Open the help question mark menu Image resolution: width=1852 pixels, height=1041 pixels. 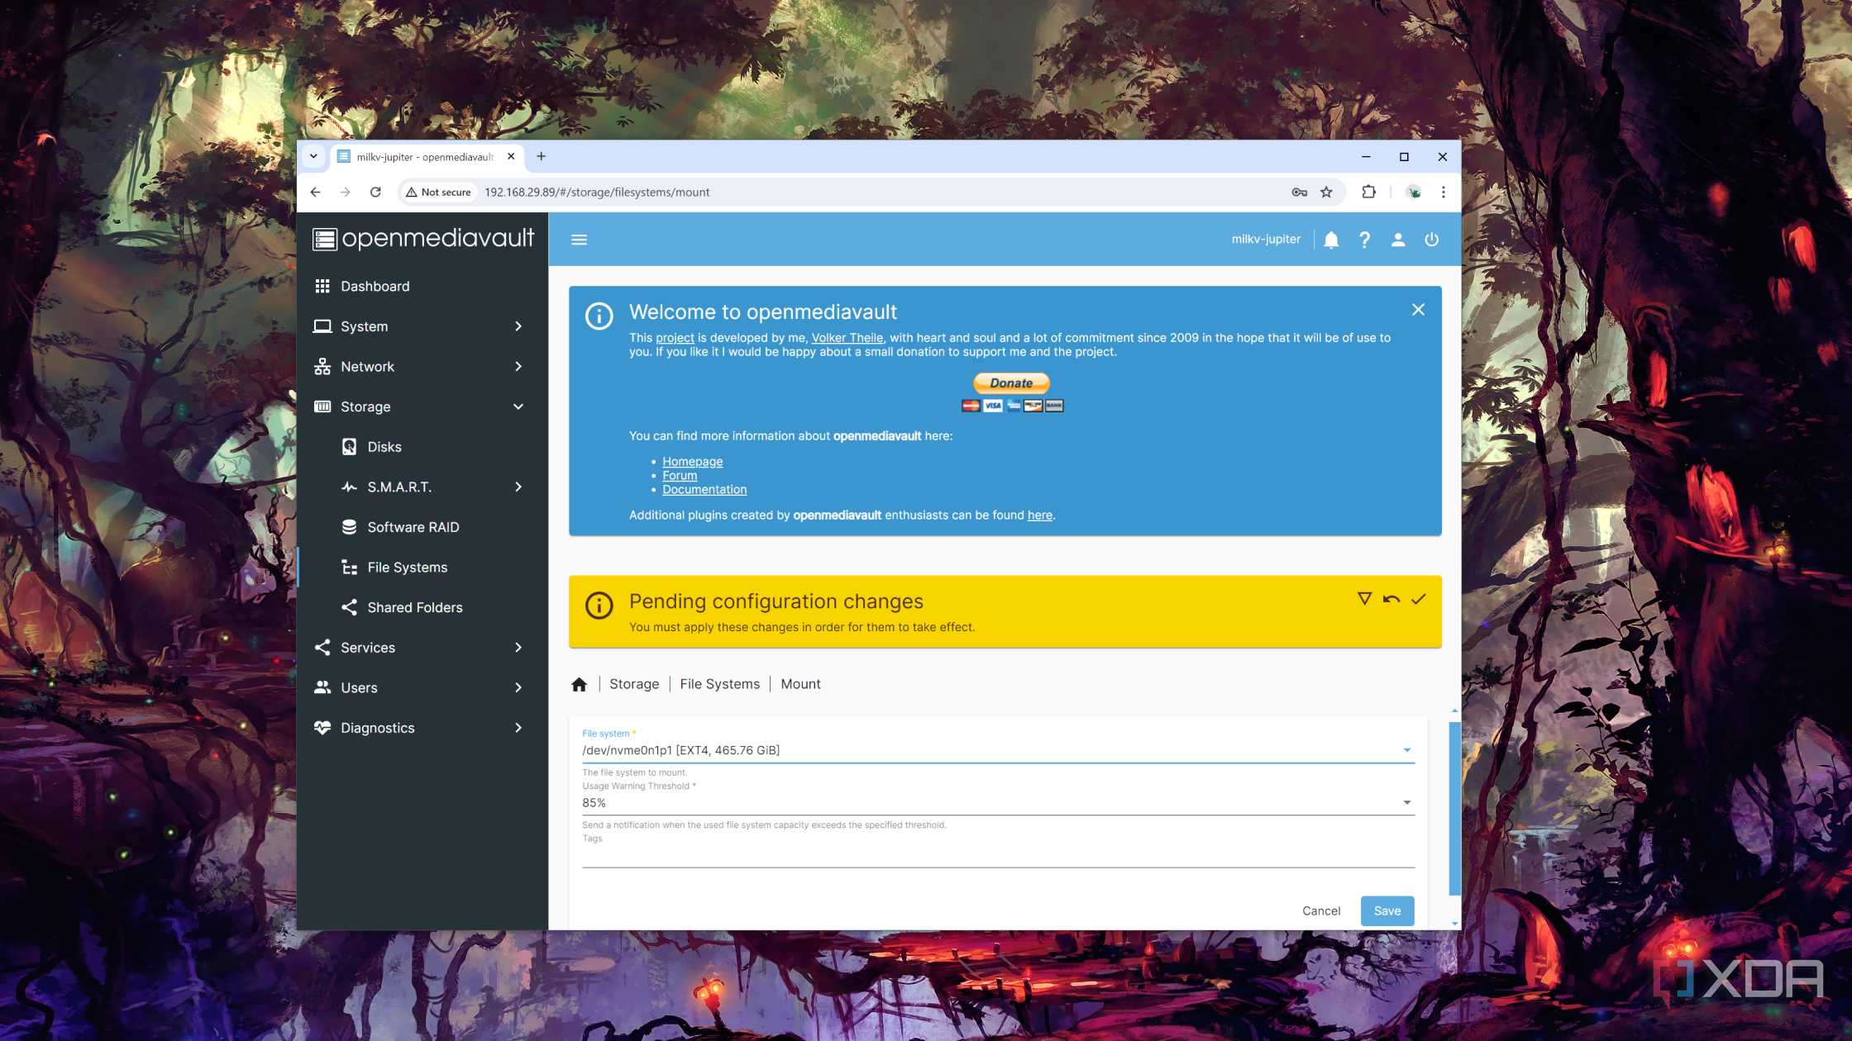pos(1364,240)
